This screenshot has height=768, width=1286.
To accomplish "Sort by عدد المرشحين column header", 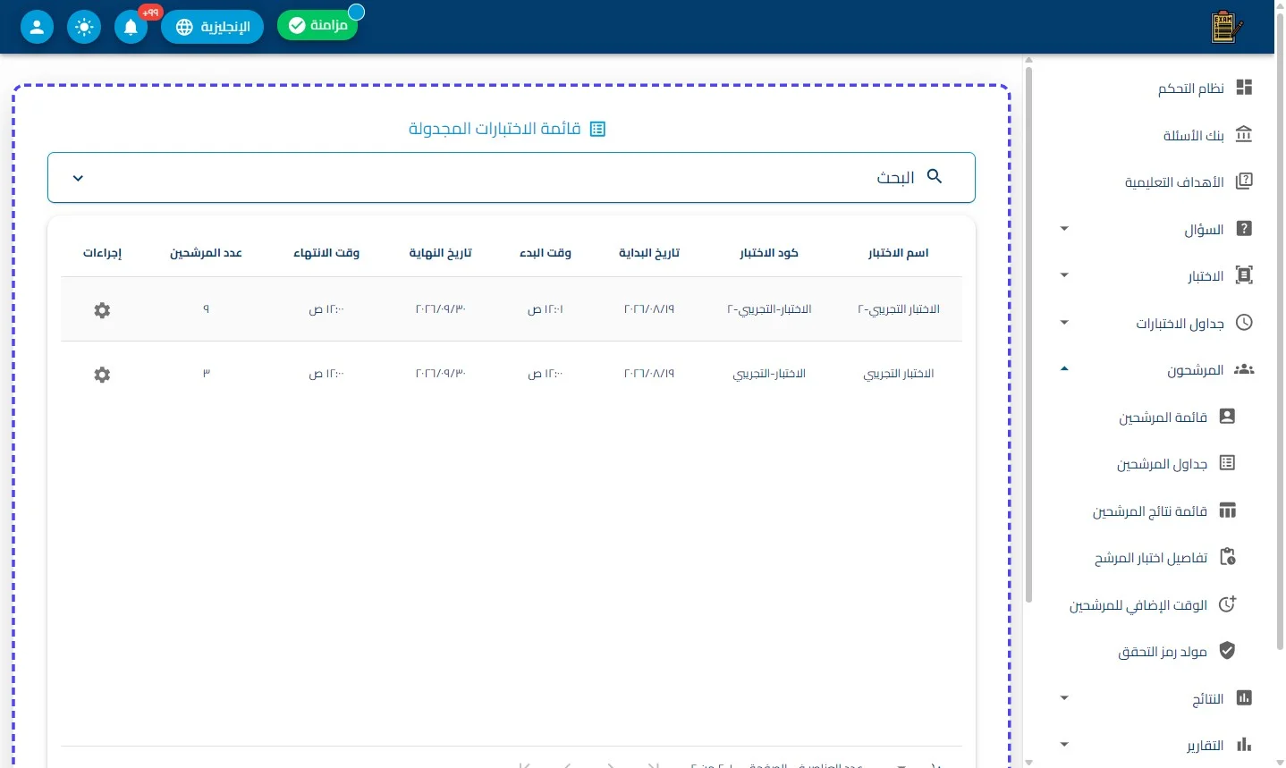I will 206,252.
